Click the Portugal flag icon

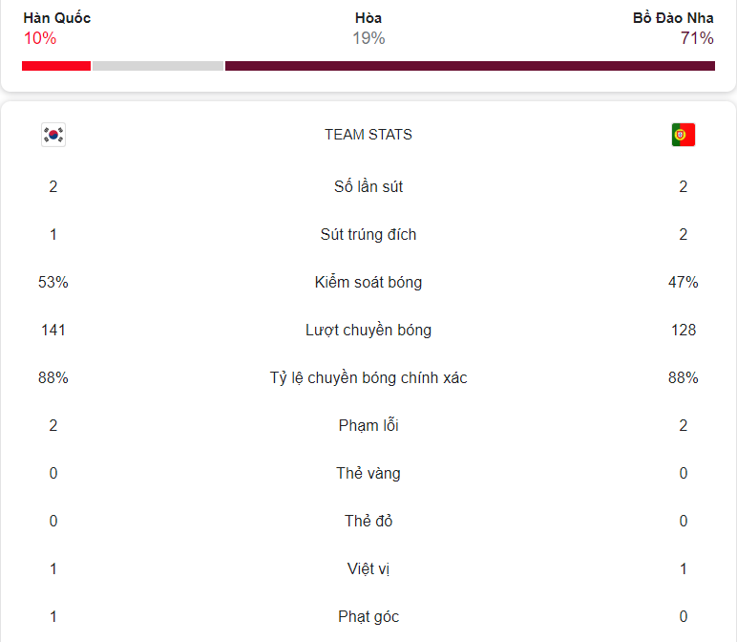[683, 135]
